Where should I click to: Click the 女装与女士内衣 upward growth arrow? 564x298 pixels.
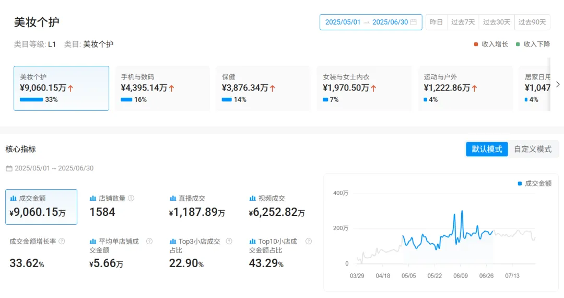[374, 88]
